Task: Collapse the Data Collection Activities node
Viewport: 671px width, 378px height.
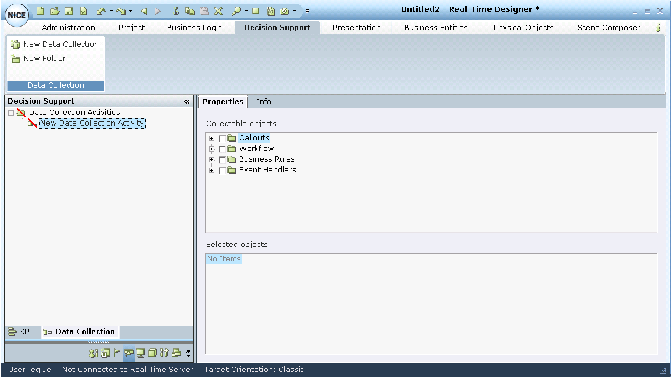Action: tap(11, 113)
